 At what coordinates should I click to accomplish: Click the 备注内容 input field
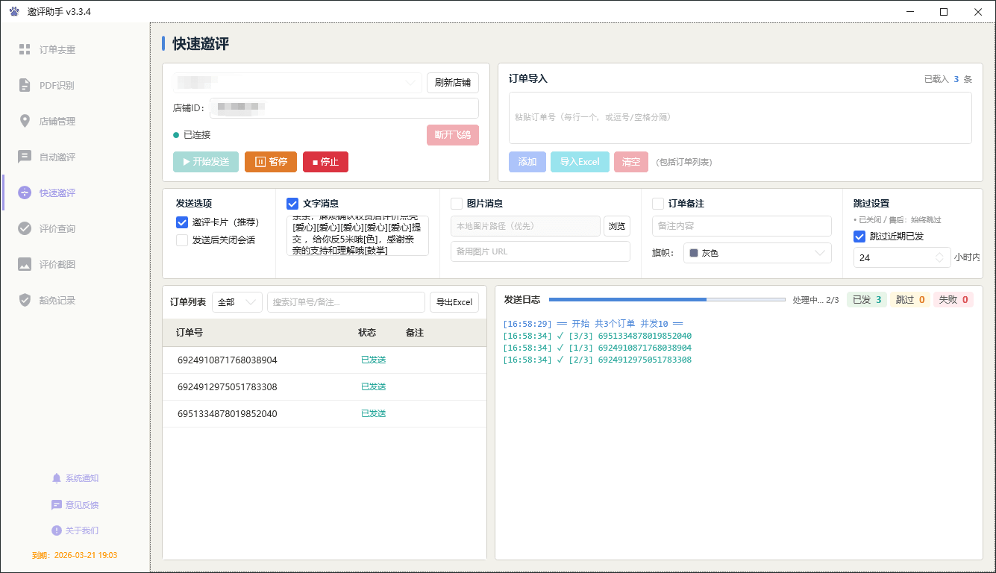coord(742,226)
